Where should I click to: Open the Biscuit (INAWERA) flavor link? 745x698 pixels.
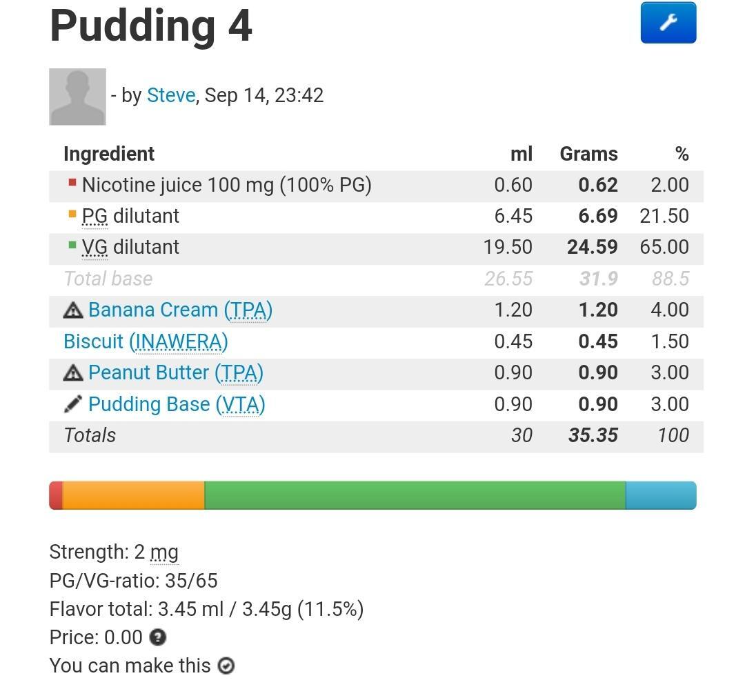tap(146, 341)
